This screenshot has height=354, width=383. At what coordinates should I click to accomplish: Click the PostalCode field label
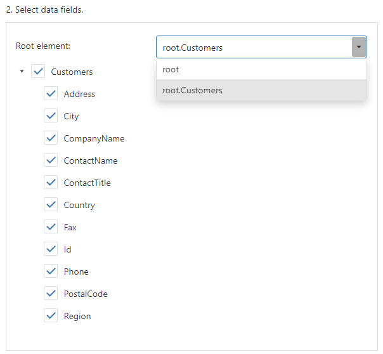click(x=86, y=294)
